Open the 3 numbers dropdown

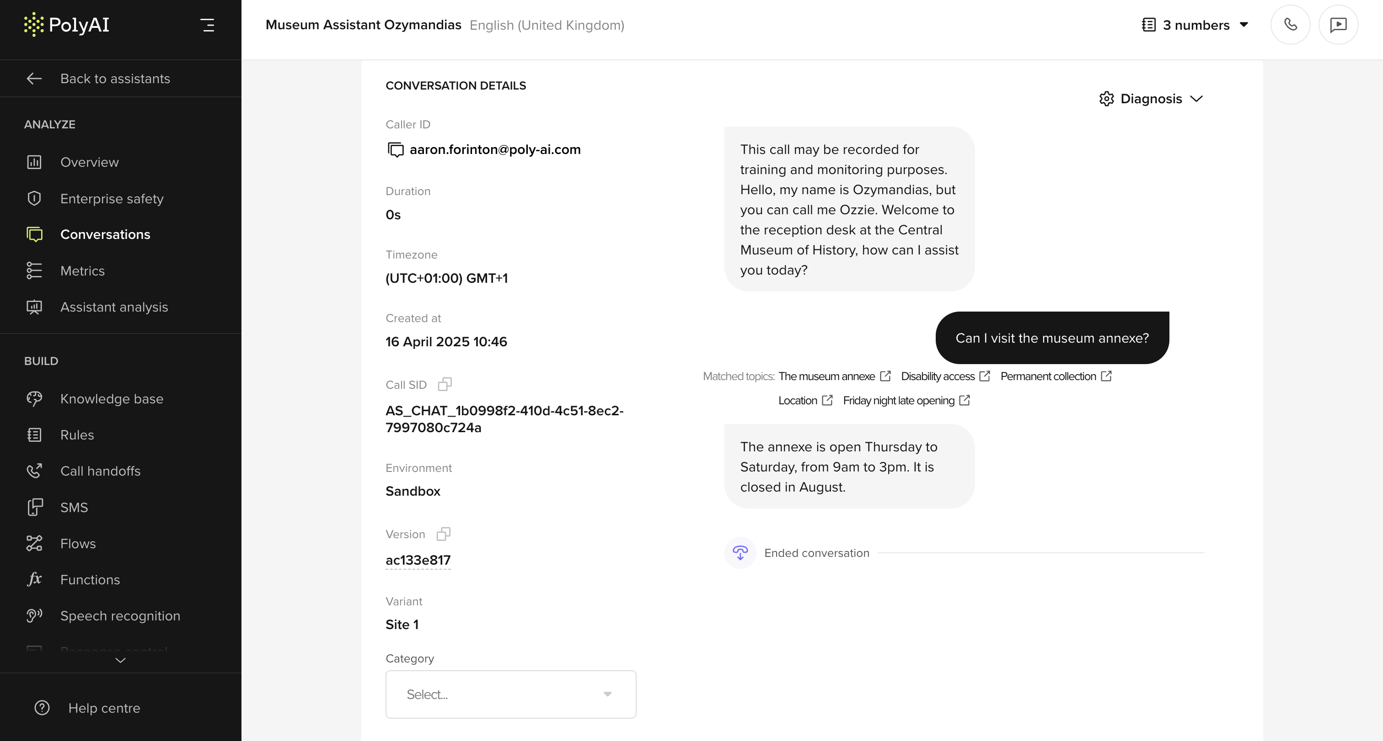pos(1195,25)
